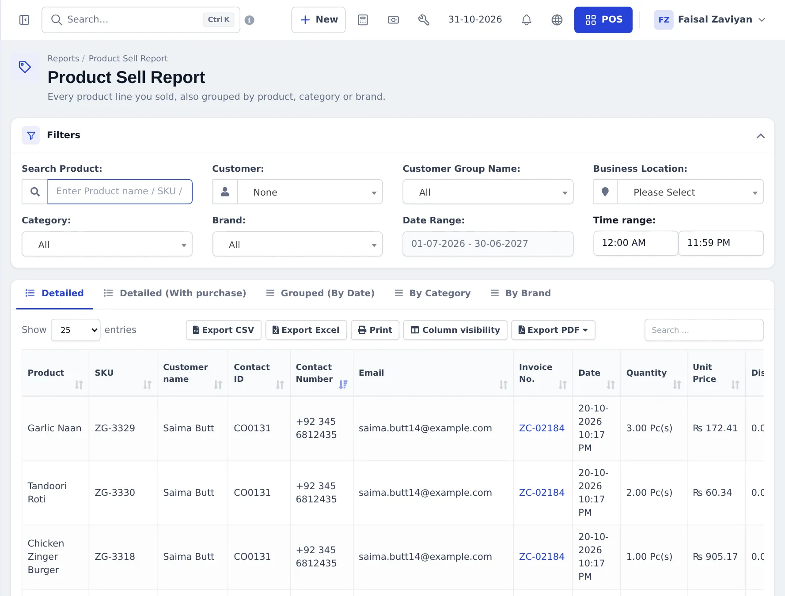Open the Export PDF dropdown
785x596 pixels.
tap(553, 330)
